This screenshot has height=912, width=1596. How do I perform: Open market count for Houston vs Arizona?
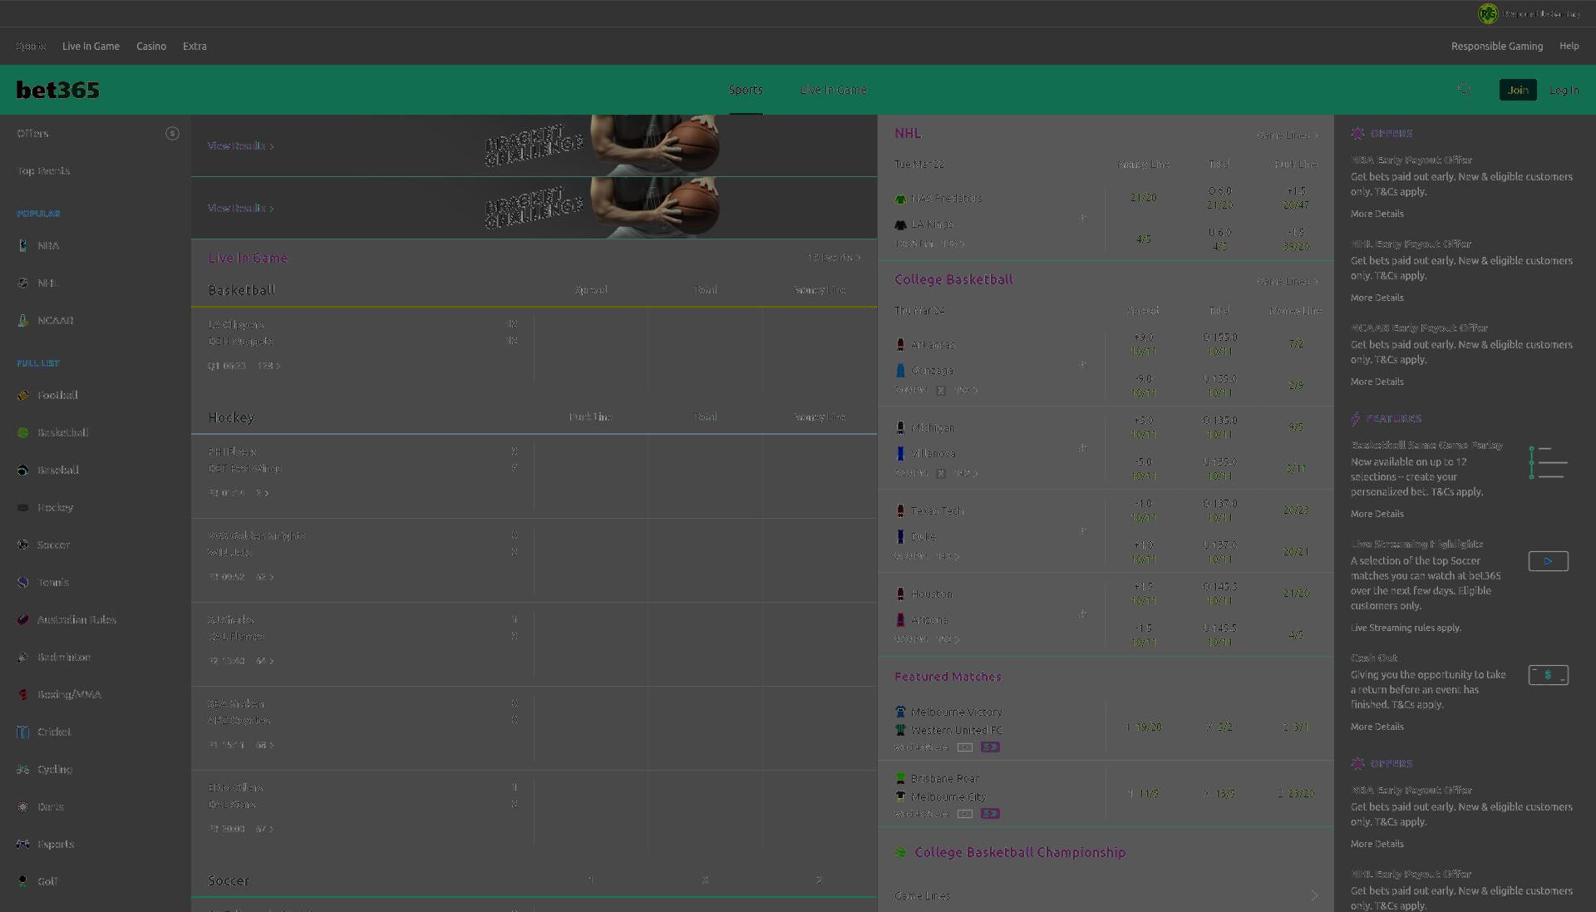948,639
